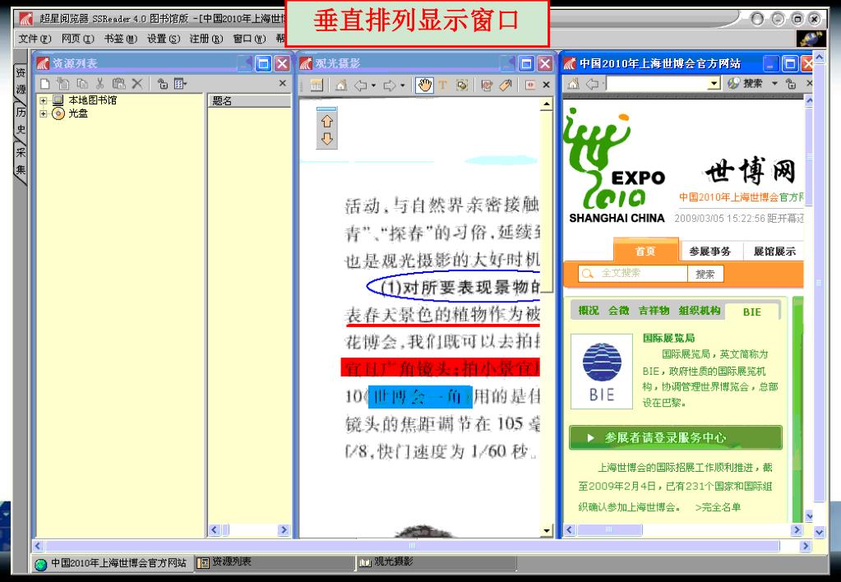841x582 pixels.
Task: Open the >完全名单 link
Action: tap(719, 507)
